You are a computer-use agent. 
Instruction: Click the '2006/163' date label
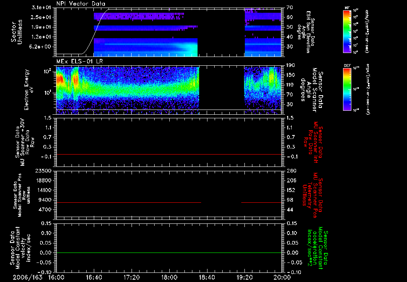pyautogui.click(x=28, y=277)
